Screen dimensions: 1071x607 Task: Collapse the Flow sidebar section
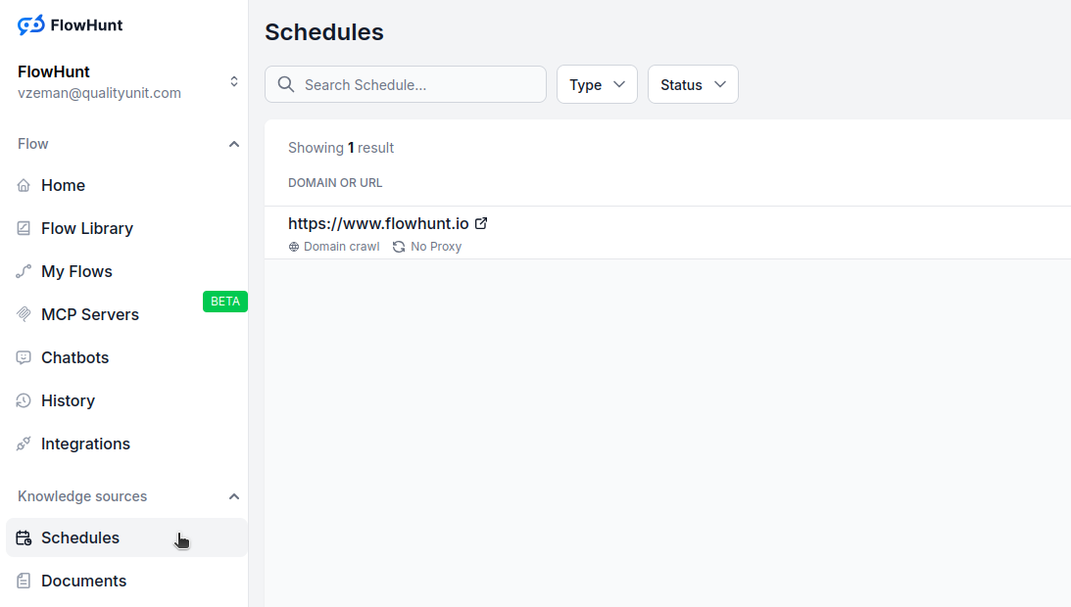point(233,144)
